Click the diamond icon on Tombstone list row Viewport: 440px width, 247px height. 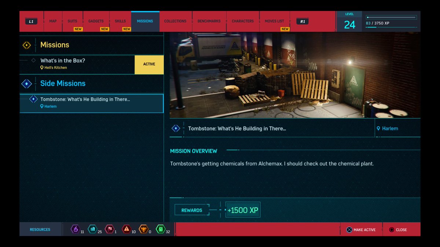33,99
